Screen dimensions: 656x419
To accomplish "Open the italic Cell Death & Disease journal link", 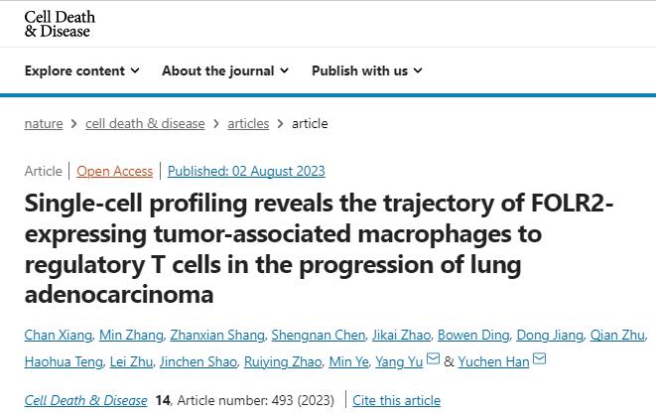I will coord(85,400).
